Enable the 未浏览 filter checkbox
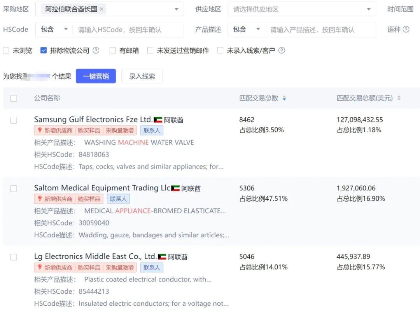420x310 pixels. pyautogui.click(x=6, y=50)
